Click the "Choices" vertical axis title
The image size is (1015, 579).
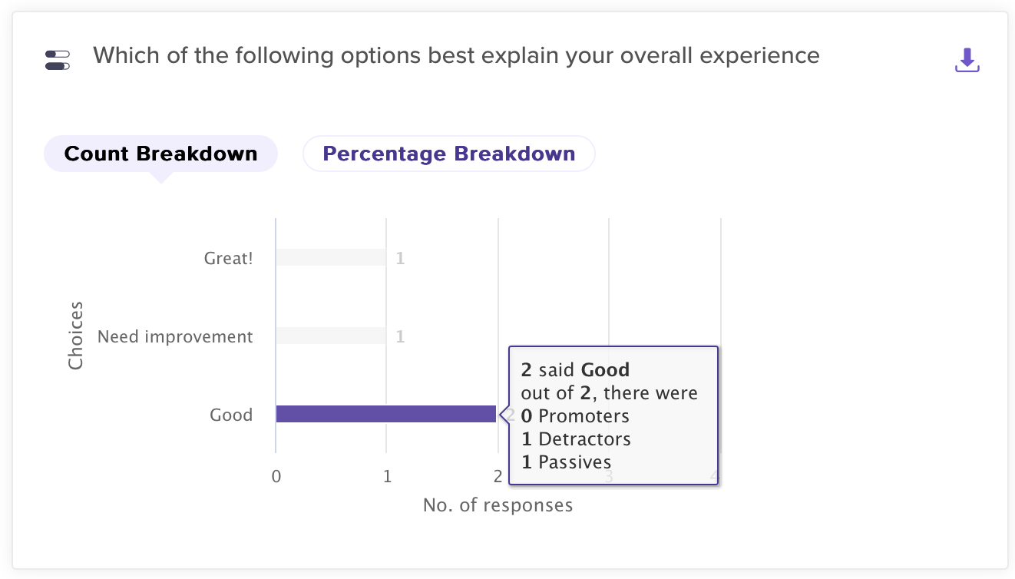coord(75,336)
